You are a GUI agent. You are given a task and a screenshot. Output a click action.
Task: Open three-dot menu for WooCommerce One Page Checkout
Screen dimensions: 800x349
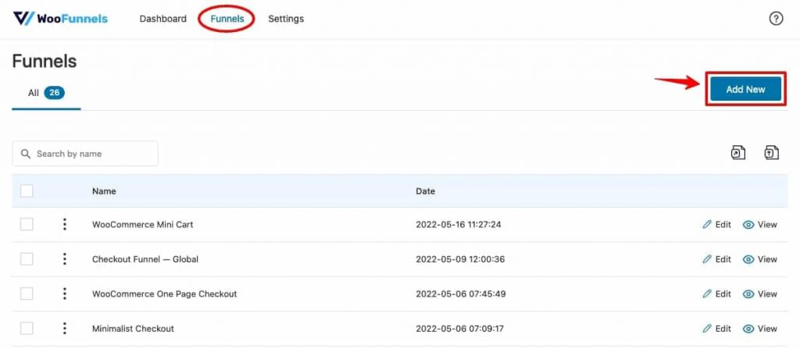pos(64,294)
